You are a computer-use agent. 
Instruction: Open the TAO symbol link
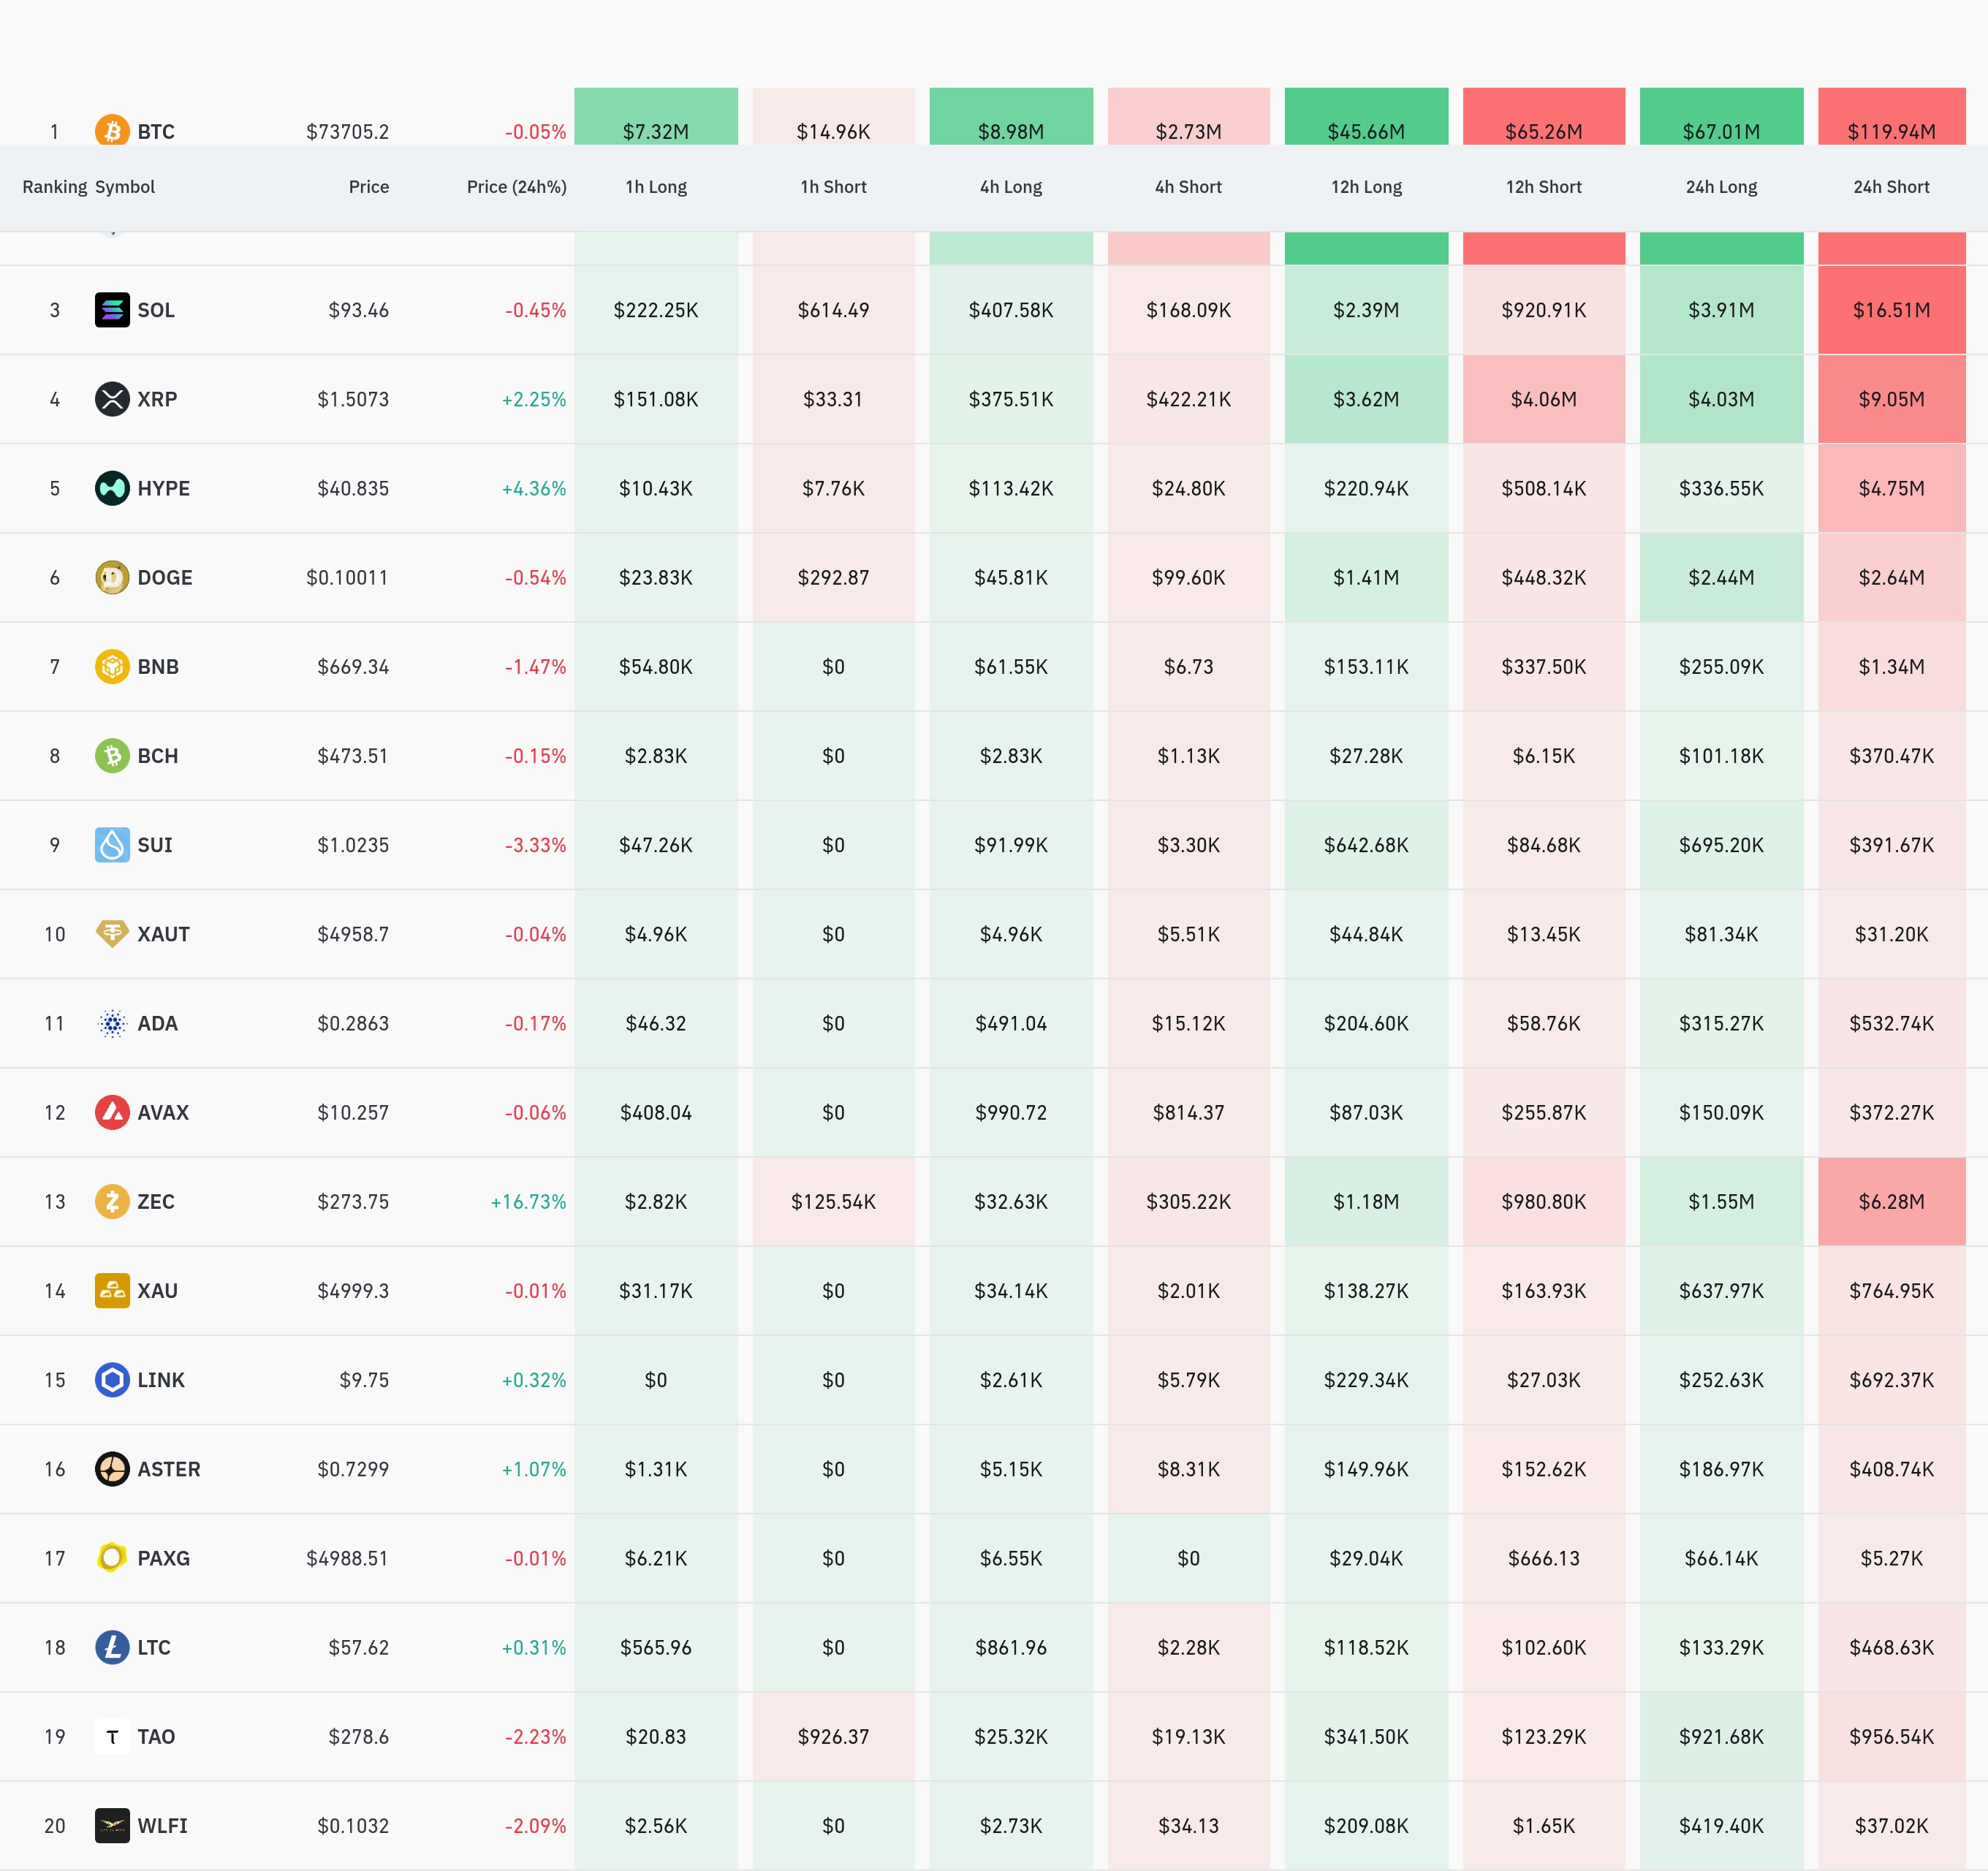[156, 1736]
